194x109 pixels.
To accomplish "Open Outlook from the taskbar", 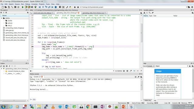I will coord(67,107).
